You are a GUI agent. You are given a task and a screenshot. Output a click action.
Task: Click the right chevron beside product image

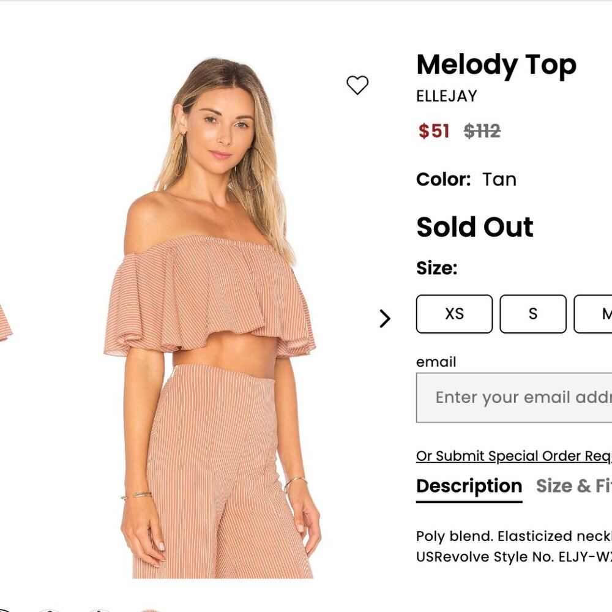click(386, 318)
